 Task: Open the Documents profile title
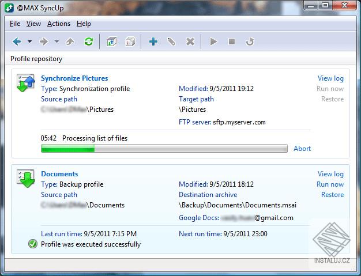(59, 174)
